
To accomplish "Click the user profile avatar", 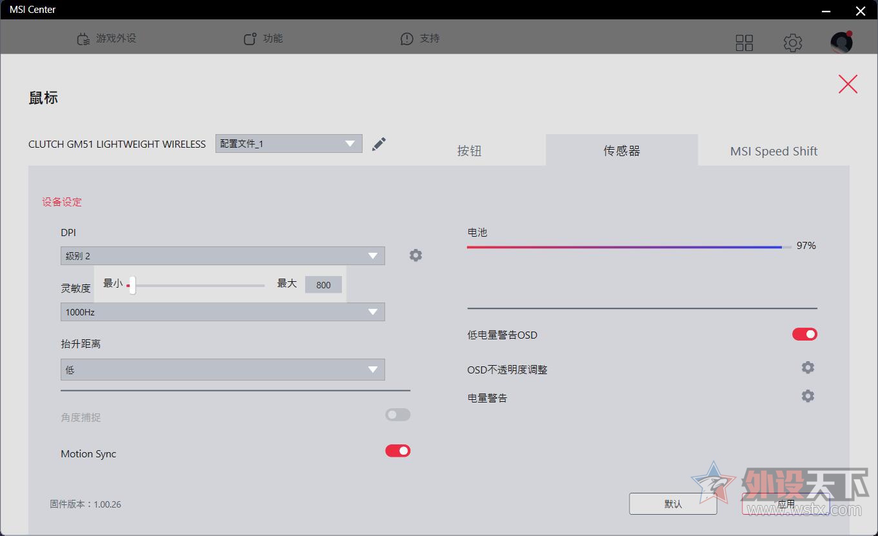I will tap(841, 42).
